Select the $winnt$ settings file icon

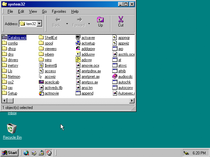(x=41, y=65)
